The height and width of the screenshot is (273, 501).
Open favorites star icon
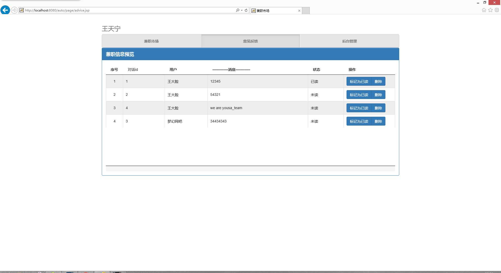pyautogui.click(x=490, y=10)
